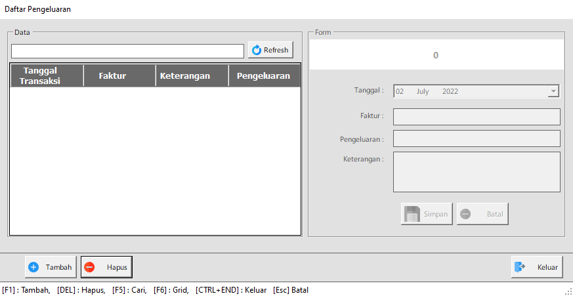Image resolution: width=573 pixels, height=296 pixels.
Task: Click into the Faktur input field
Action: (x=477, y=117)
